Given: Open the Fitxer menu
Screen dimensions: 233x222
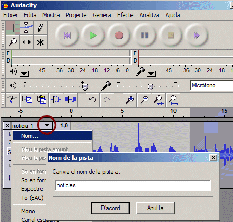Looking at the screenshot, I should point(10,15).
